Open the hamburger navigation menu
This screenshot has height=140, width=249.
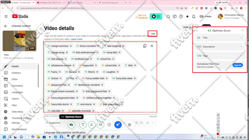pos(6,16)
